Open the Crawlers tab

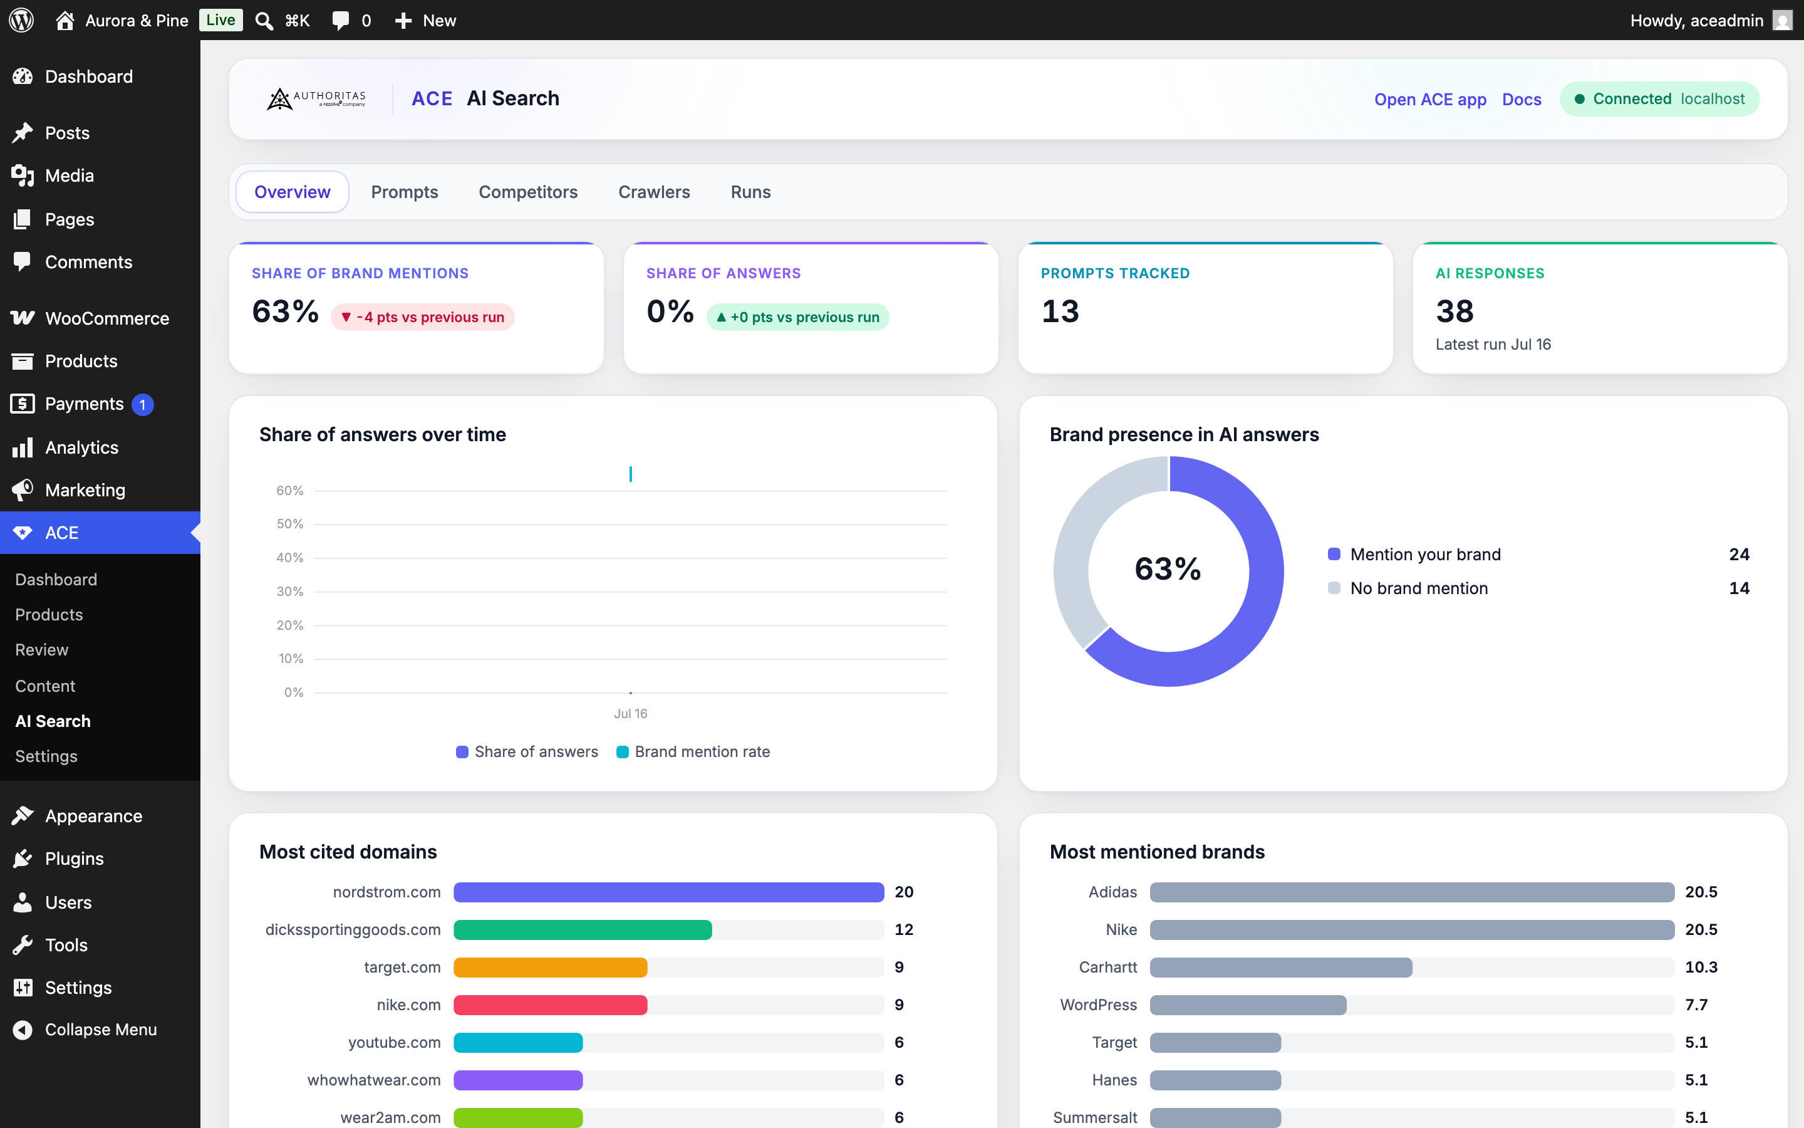point(654,192)
